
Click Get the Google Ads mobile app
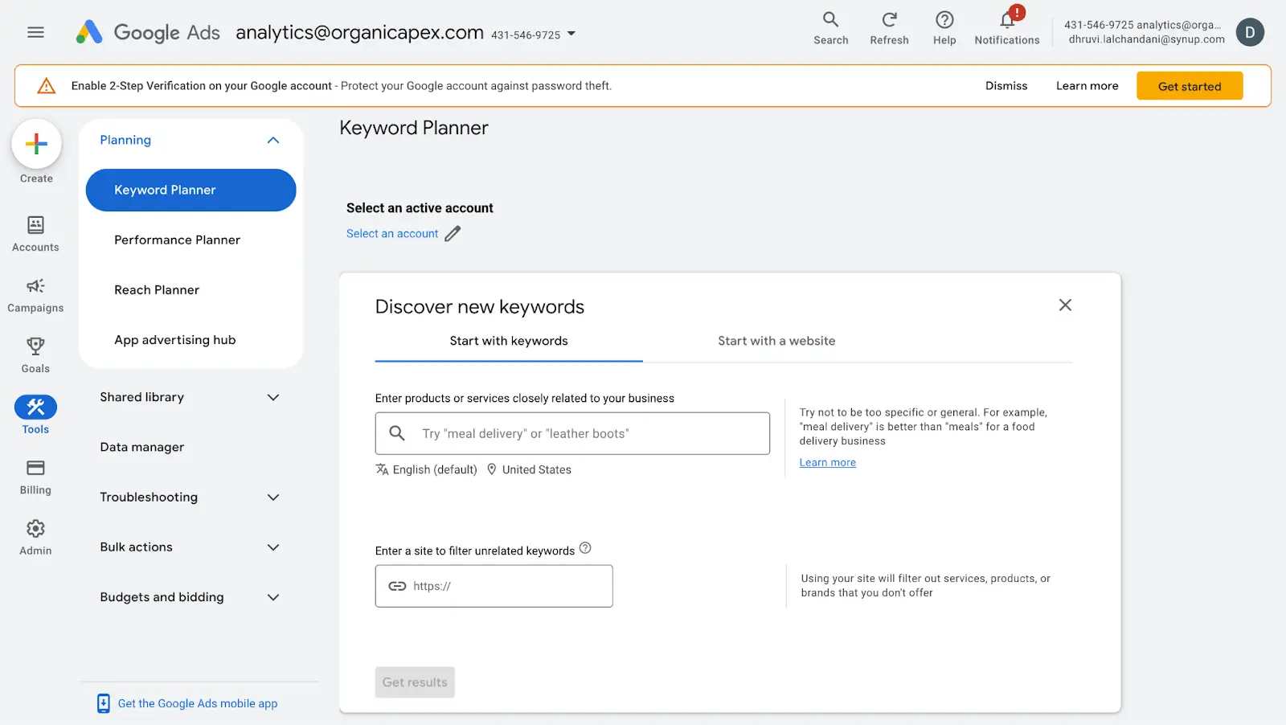[x=198, y=703]
